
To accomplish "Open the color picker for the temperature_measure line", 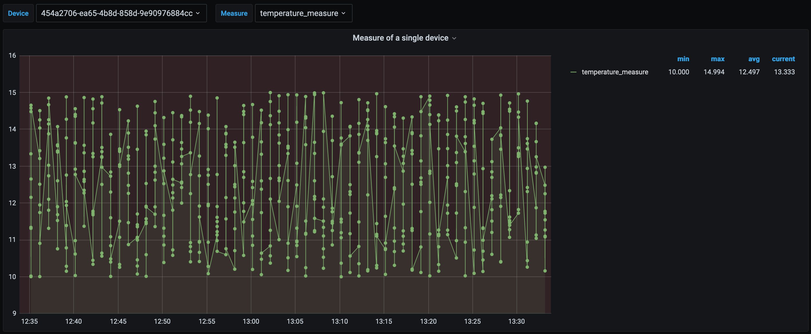I will 573,72.
